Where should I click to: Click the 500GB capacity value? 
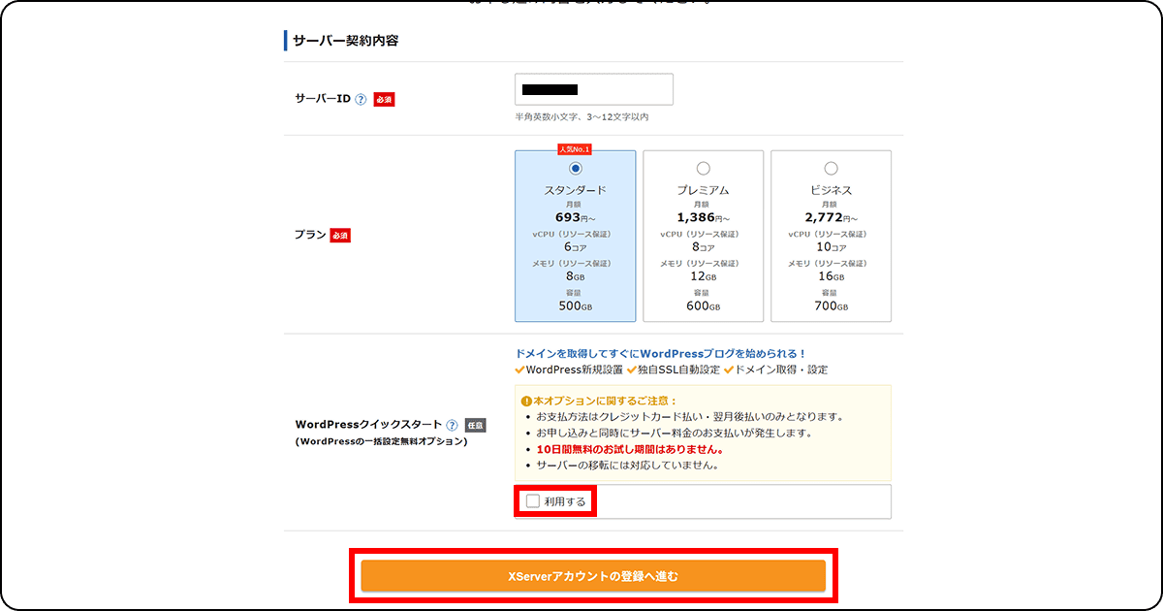click(575, 305)
